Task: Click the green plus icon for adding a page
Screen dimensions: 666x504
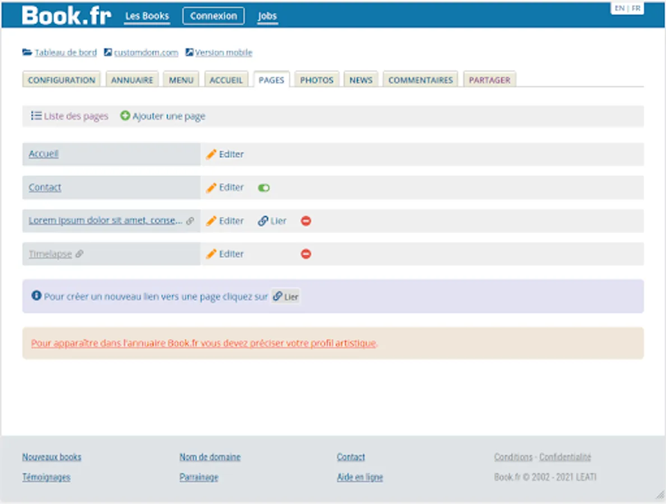Action: tap(125, 115)
